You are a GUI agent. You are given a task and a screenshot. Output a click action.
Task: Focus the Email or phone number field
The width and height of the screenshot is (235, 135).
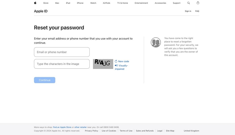[x=62, y=52]
